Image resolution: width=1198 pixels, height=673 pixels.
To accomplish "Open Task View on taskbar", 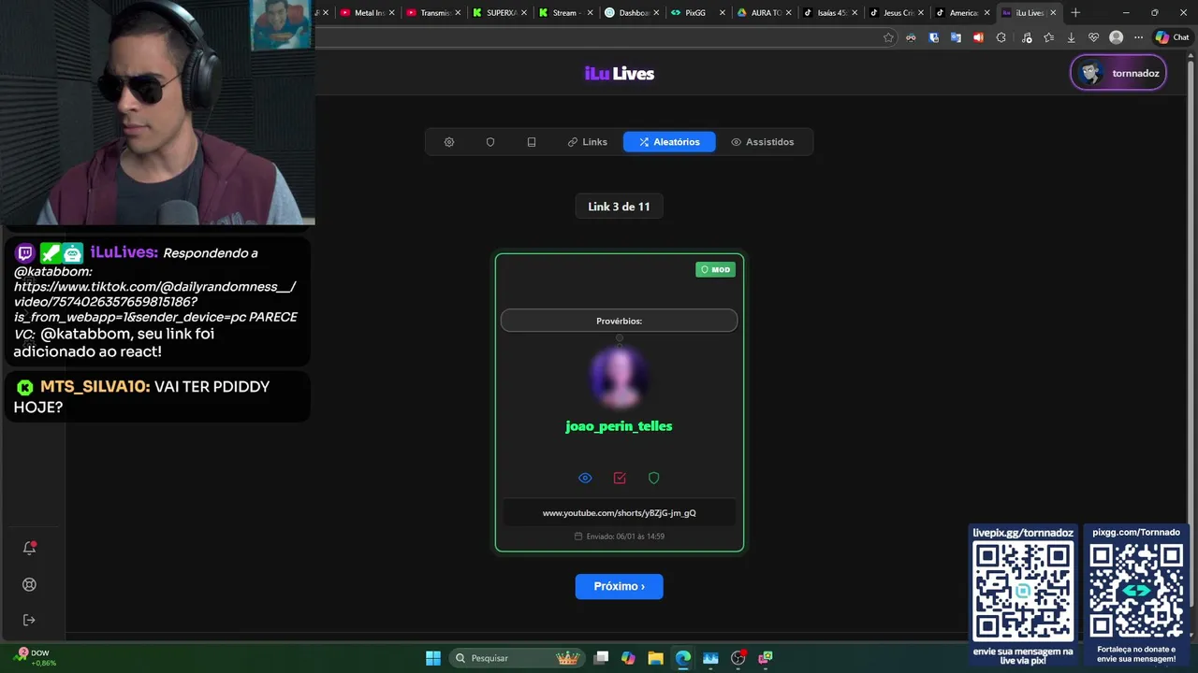I will pos(602,658).
